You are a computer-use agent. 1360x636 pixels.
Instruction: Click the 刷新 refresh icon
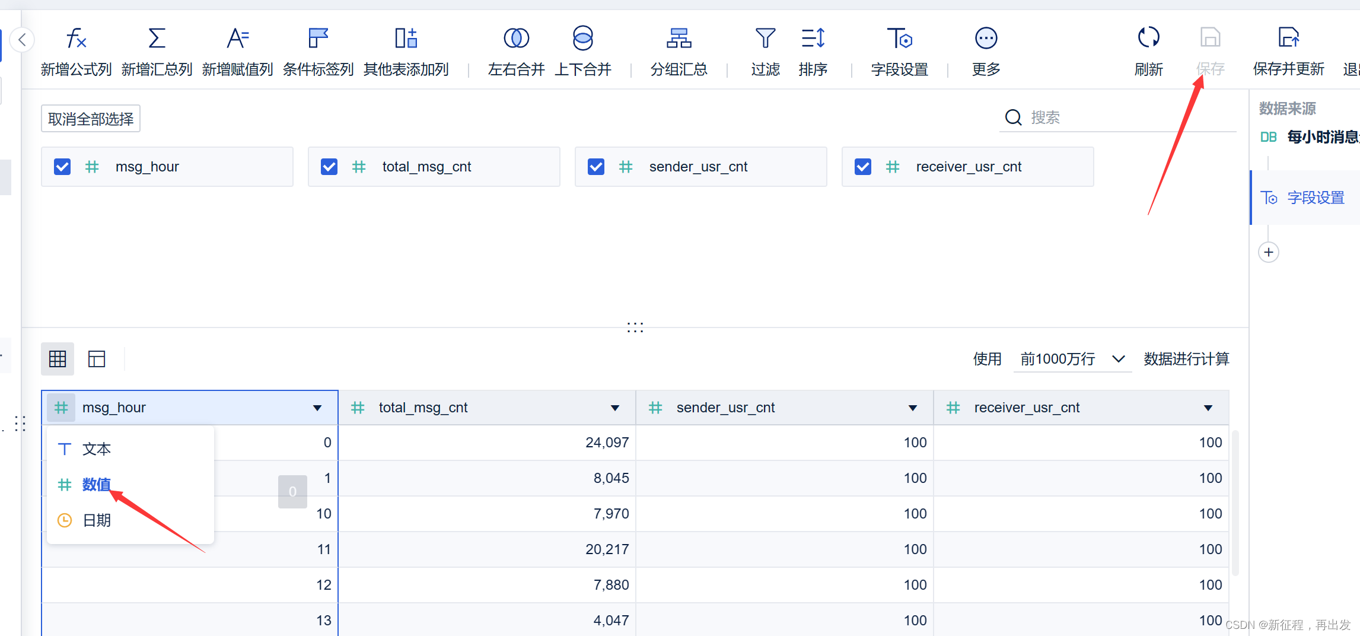tap(1148, 38)
